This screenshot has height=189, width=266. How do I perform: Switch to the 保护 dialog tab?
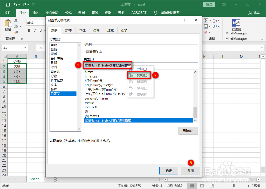tap(124, 31)
